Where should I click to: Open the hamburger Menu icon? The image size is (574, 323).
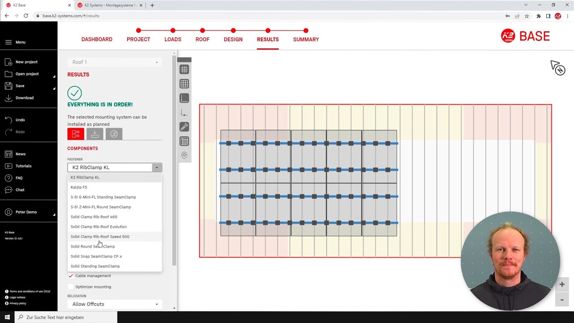[x=9, y=42]
